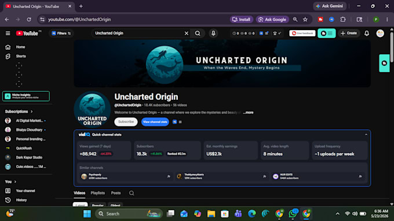
Task: Track NUR EDITS channel with its flag icon
Action: click(360, 177)
